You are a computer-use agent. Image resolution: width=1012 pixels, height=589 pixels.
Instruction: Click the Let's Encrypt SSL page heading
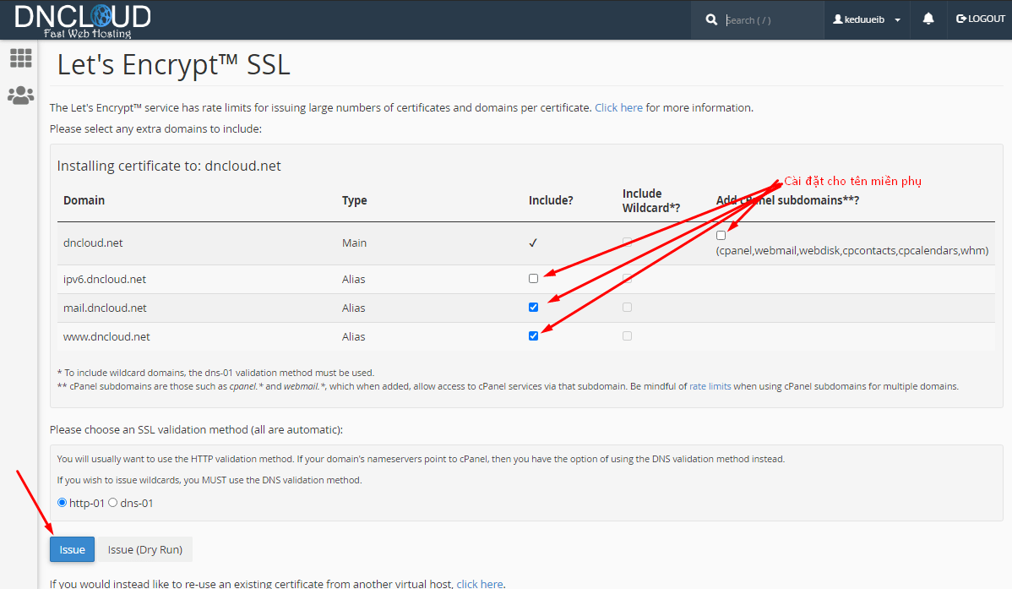(174, 64)
